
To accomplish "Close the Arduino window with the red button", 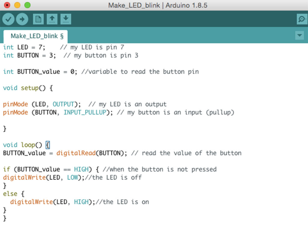I will tap(7, 5).
